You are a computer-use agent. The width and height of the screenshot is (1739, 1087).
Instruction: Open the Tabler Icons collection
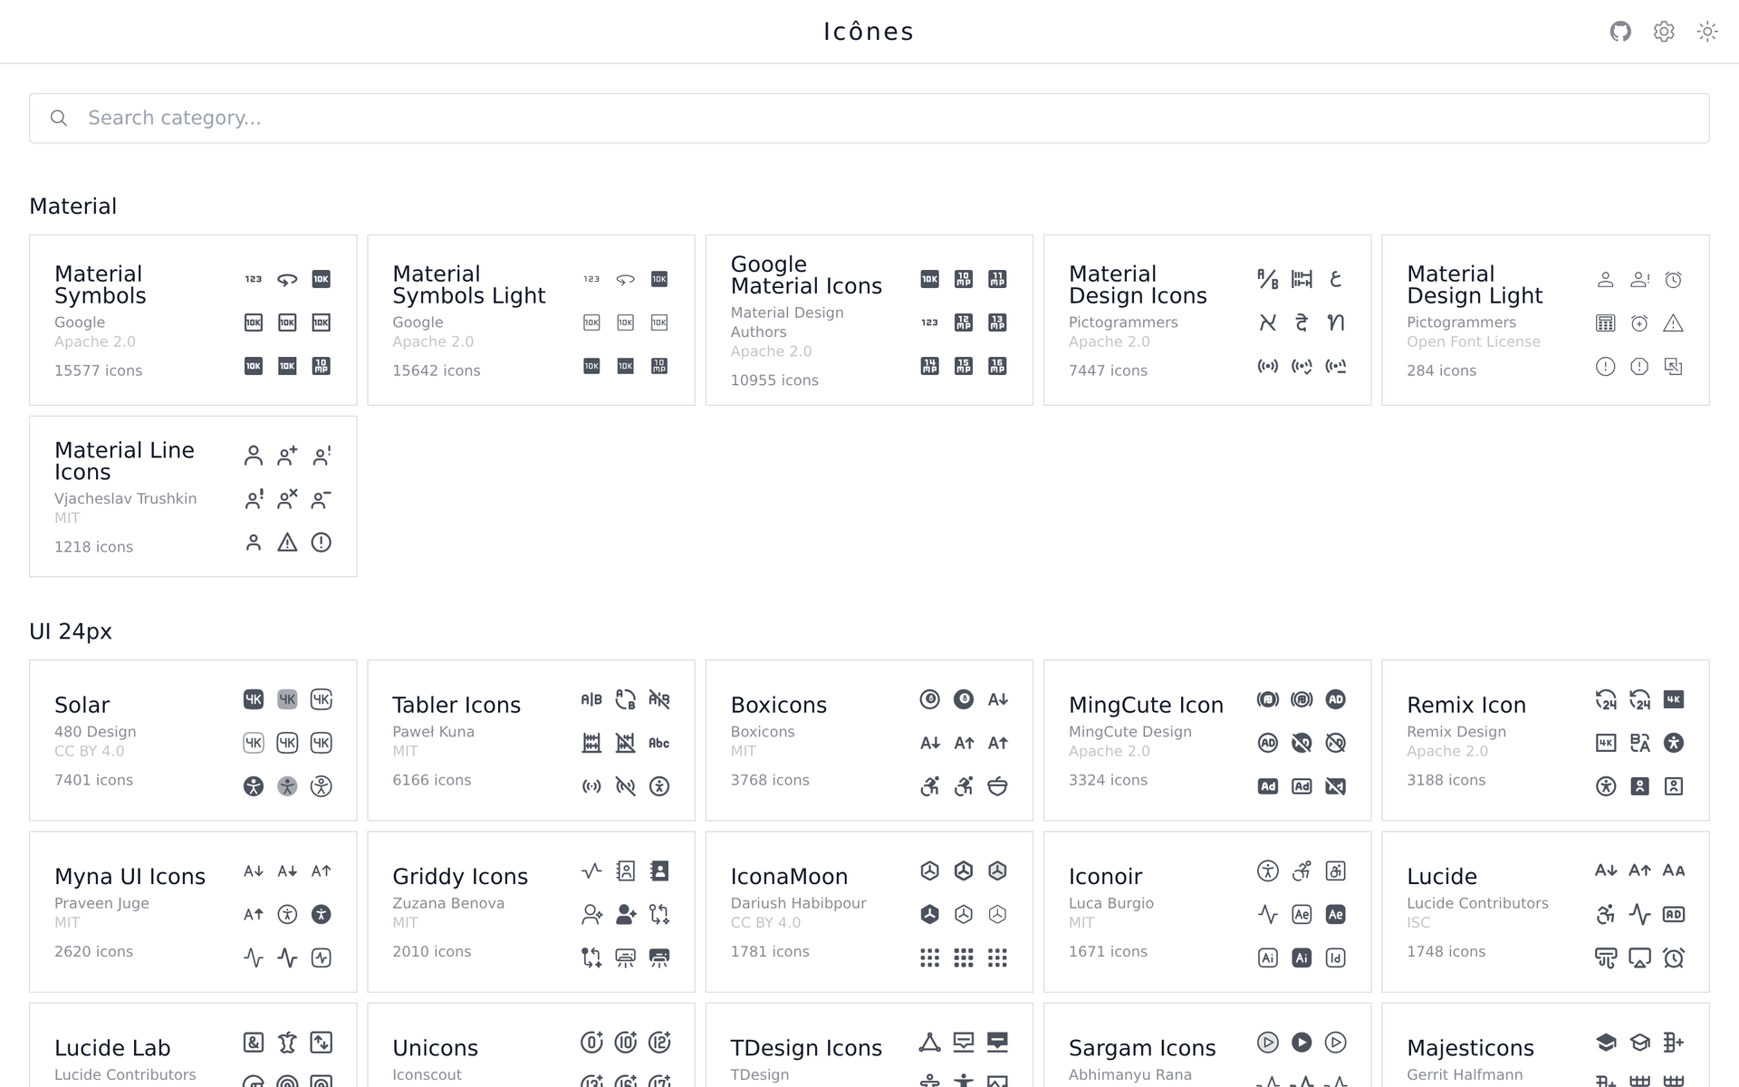531,740
